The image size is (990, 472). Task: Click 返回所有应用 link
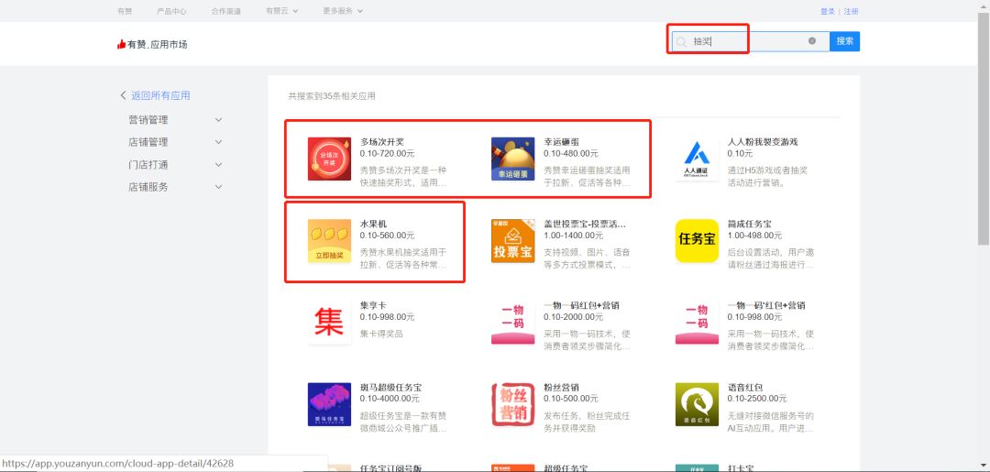[x=160, y=96]
